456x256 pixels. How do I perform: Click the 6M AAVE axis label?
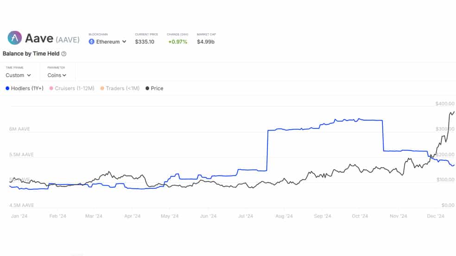(19, 129)
